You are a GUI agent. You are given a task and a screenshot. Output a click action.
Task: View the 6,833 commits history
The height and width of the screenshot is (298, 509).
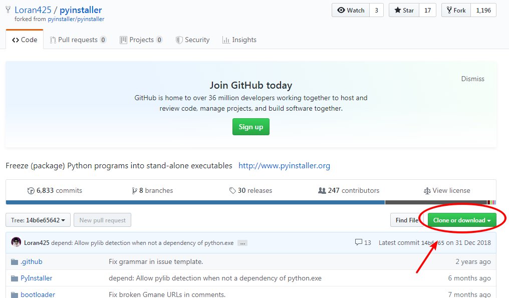[x=55, y=190]
